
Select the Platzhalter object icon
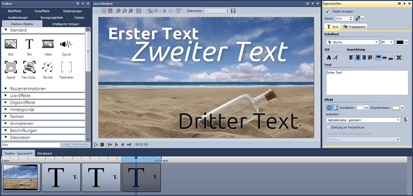point(66,67)
